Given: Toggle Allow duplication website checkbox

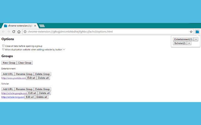Looking at the screenshot, I should click(3, 49).
